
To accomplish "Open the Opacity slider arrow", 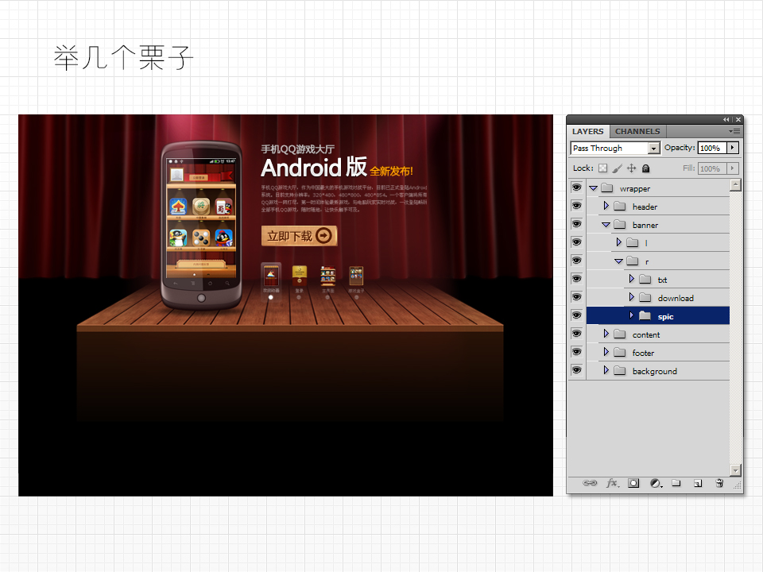I will (732, 148).
